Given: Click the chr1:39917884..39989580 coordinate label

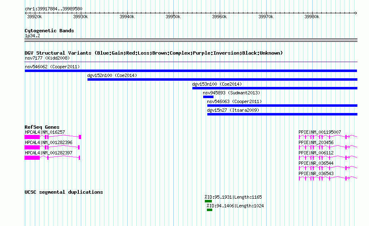Looking at the screenshot, I should pyautogui.click(x=53, y=9).
